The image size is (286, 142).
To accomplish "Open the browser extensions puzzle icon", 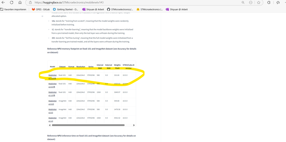I will [x=269, y=3].
